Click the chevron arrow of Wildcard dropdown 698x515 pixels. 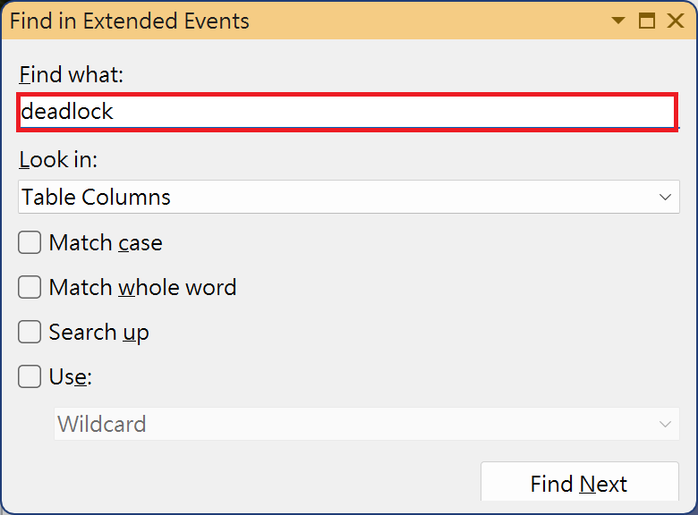pos(665,424)
